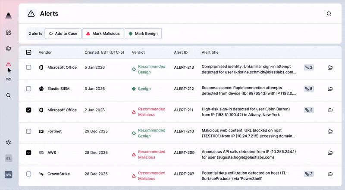Uncheck the AWS ALERT-209 row checkbox
The height and width of the screenshot is (190, 345).
[28, 153]
